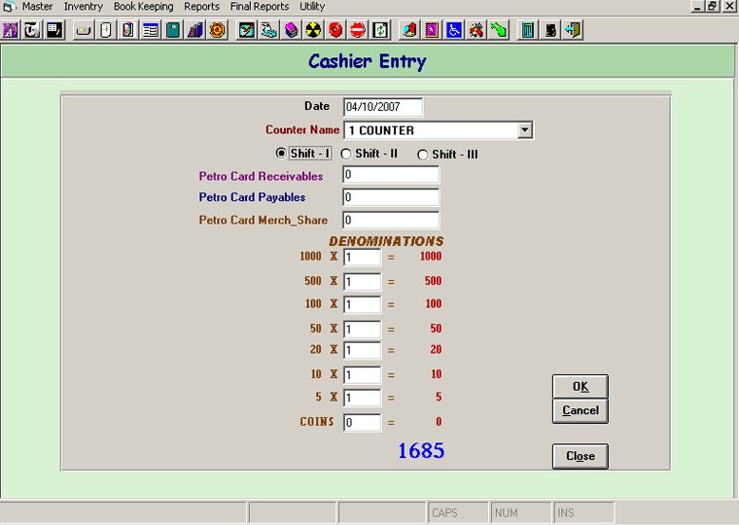Click the red mailbox toolbar icon
The height and width of the screenshot is (525, 739).
409,30
